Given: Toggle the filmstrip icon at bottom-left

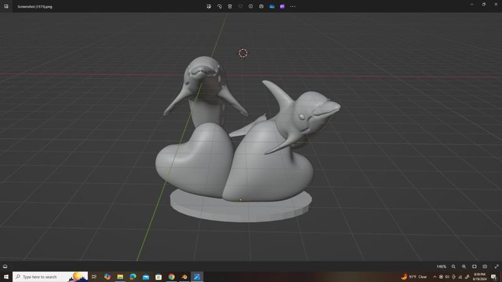Looking at the screenshot, I should [x=5, y=266].
